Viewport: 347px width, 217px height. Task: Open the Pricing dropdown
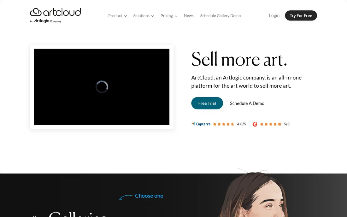pyautogui.click(x=169, y=16)
